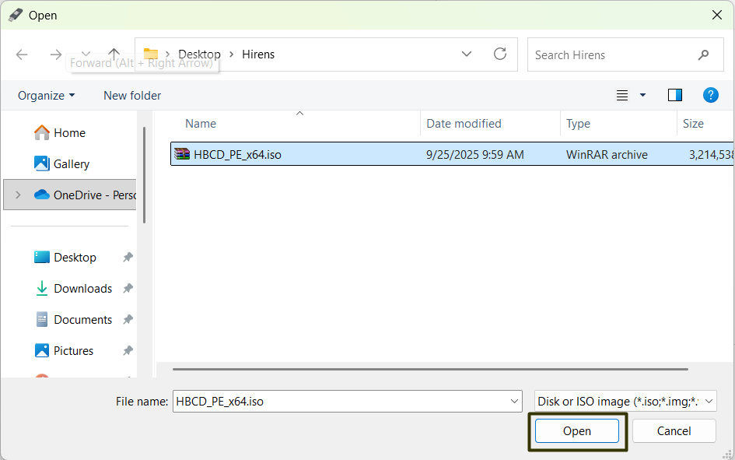Viewport: 735px width, 460px height.
Task: Click the Up directory arrow
Action: point(114,54)
